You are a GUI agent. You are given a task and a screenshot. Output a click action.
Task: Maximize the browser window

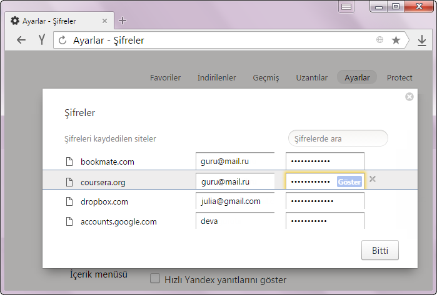(x=396, y=6)
